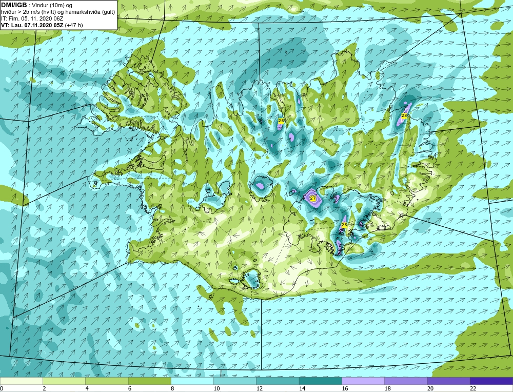Pick the light cyan 8–10 m/s legend swatch
The height and width of the screenshot is (392, 513).
tap(192, 381)
